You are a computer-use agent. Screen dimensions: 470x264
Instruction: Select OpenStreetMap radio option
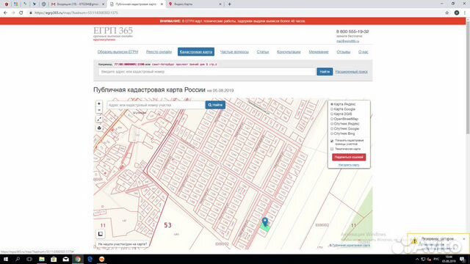(x=332, y=119)
